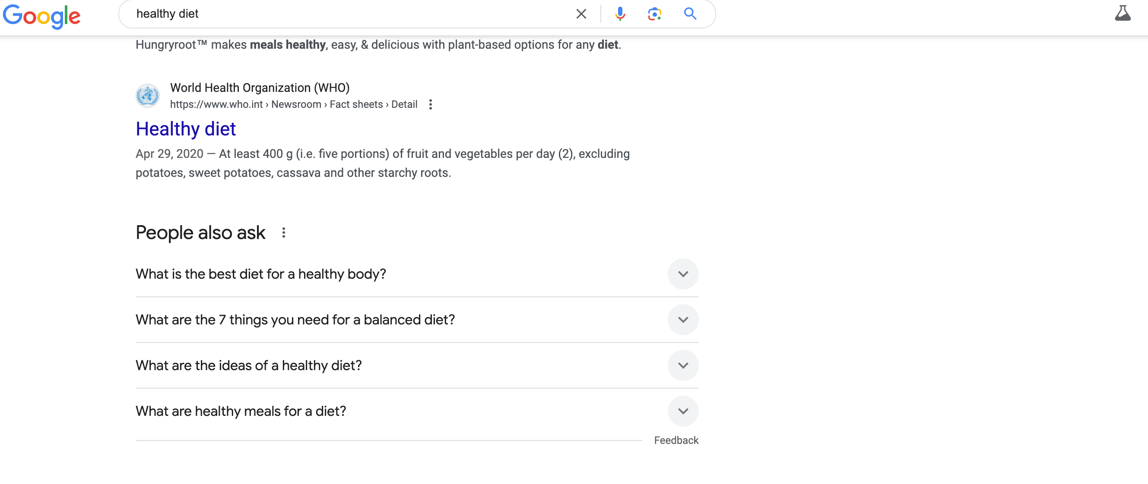
Task: Click the Google Lens camera search icon
Action: tap(653, 13)
